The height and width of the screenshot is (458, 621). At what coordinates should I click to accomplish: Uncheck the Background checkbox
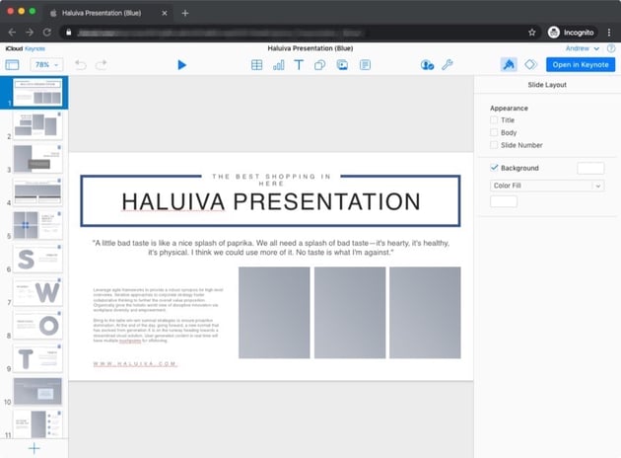click(494, 168)
